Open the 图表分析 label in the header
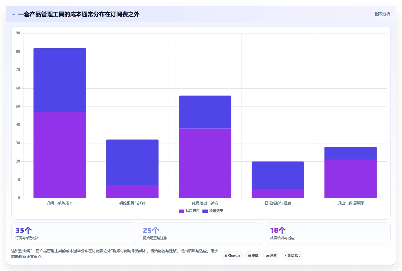This screenshot has height=271, width=402. tap(382, 14)
